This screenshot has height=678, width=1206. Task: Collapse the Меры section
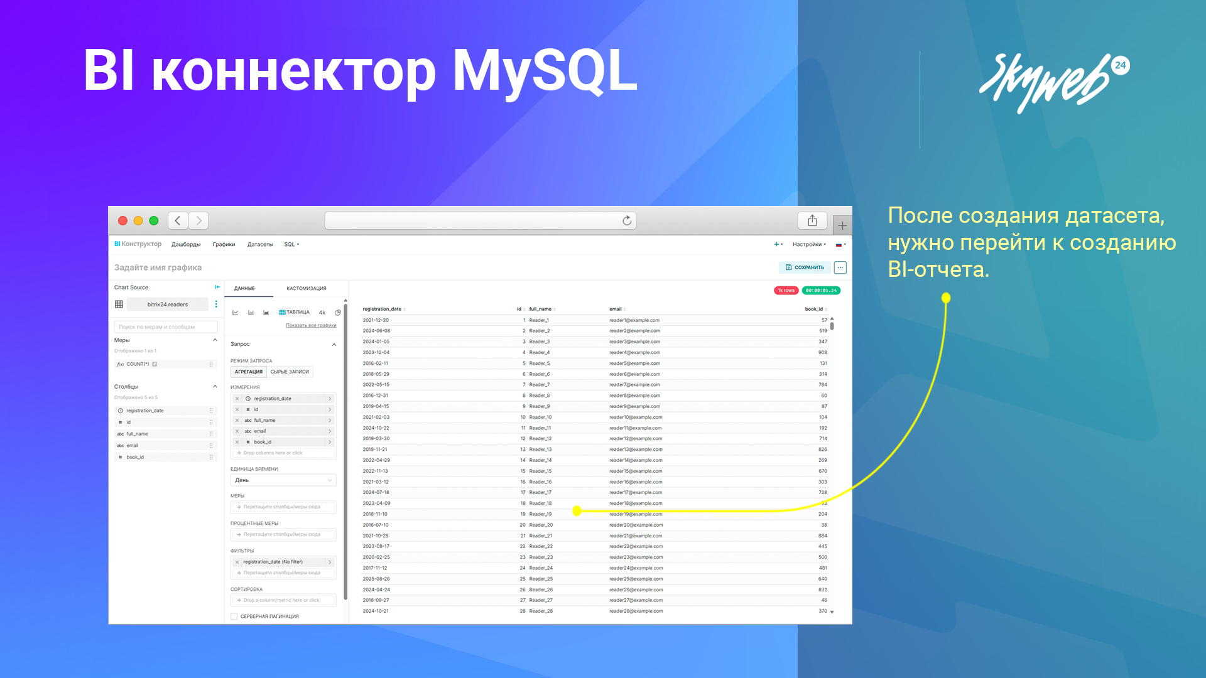[x=215, y=340]
